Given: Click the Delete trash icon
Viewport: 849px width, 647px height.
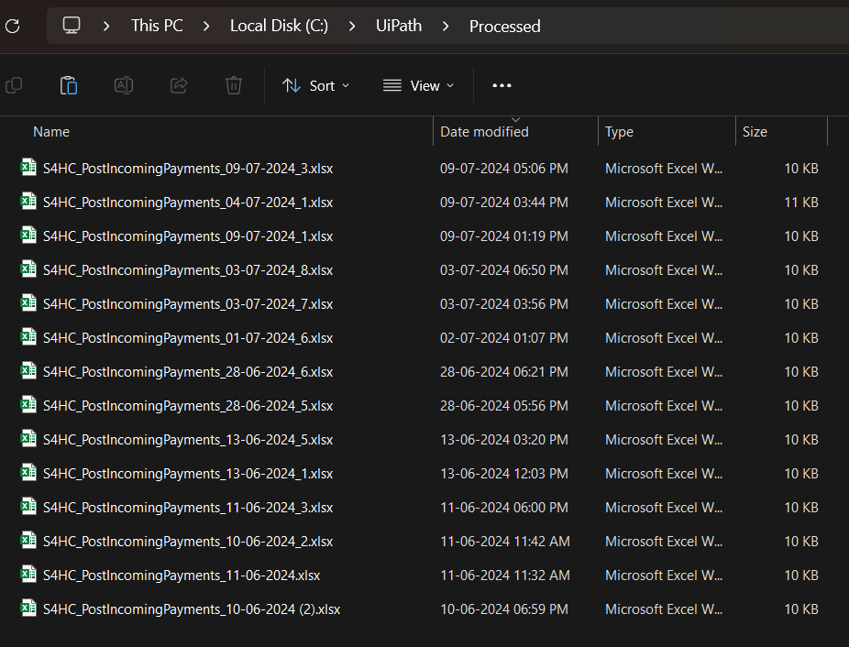Looking at the screenshot, I should [x=234, y=85].
